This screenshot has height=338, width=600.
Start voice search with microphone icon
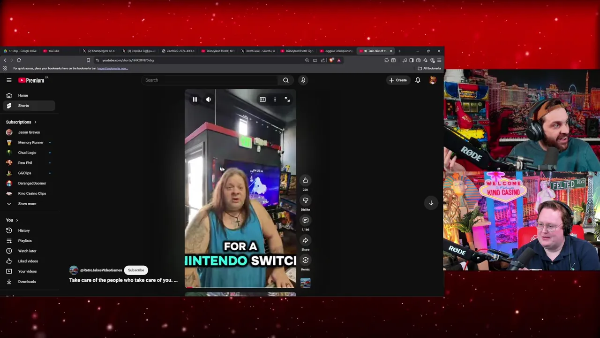pyautogui.click(x=303, y=80)
